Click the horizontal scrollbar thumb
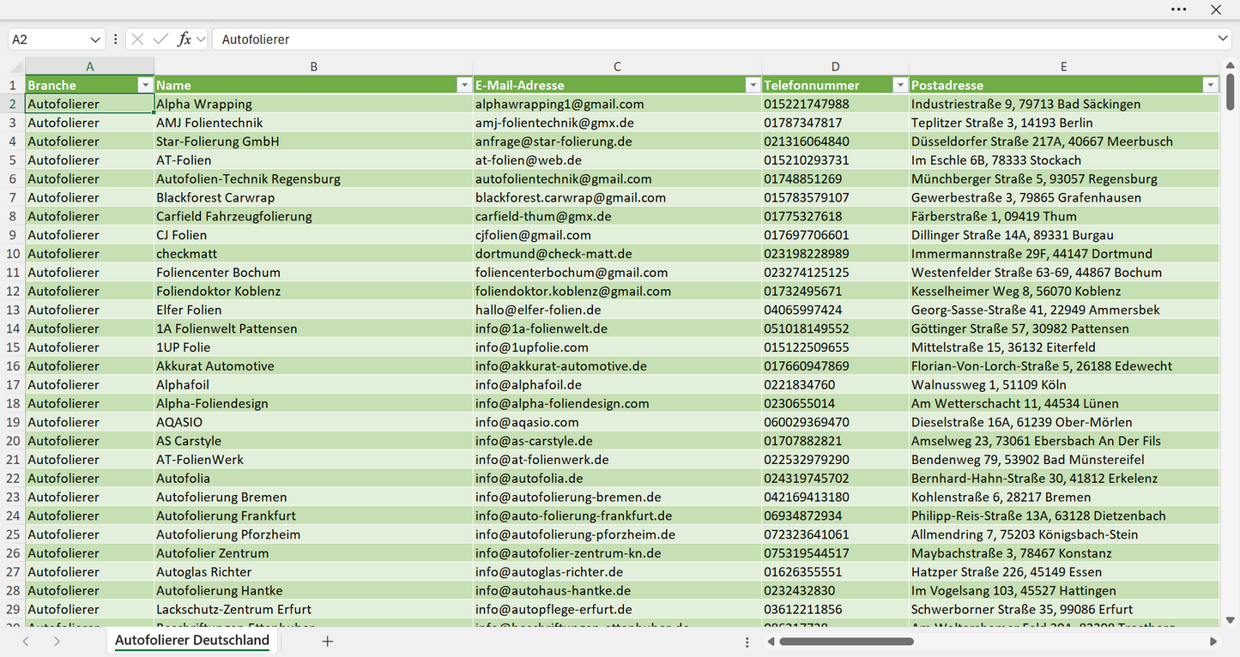 tap(845, 642)
